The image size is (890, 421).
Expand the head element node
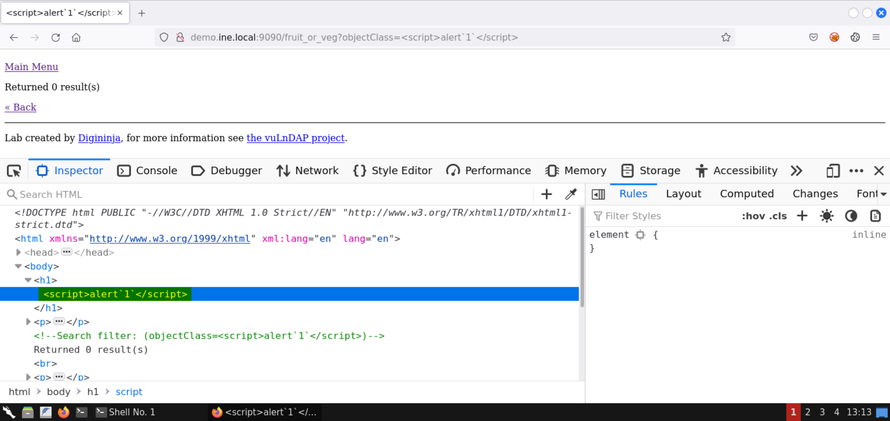pyautogui.click(x=19, y=252)
